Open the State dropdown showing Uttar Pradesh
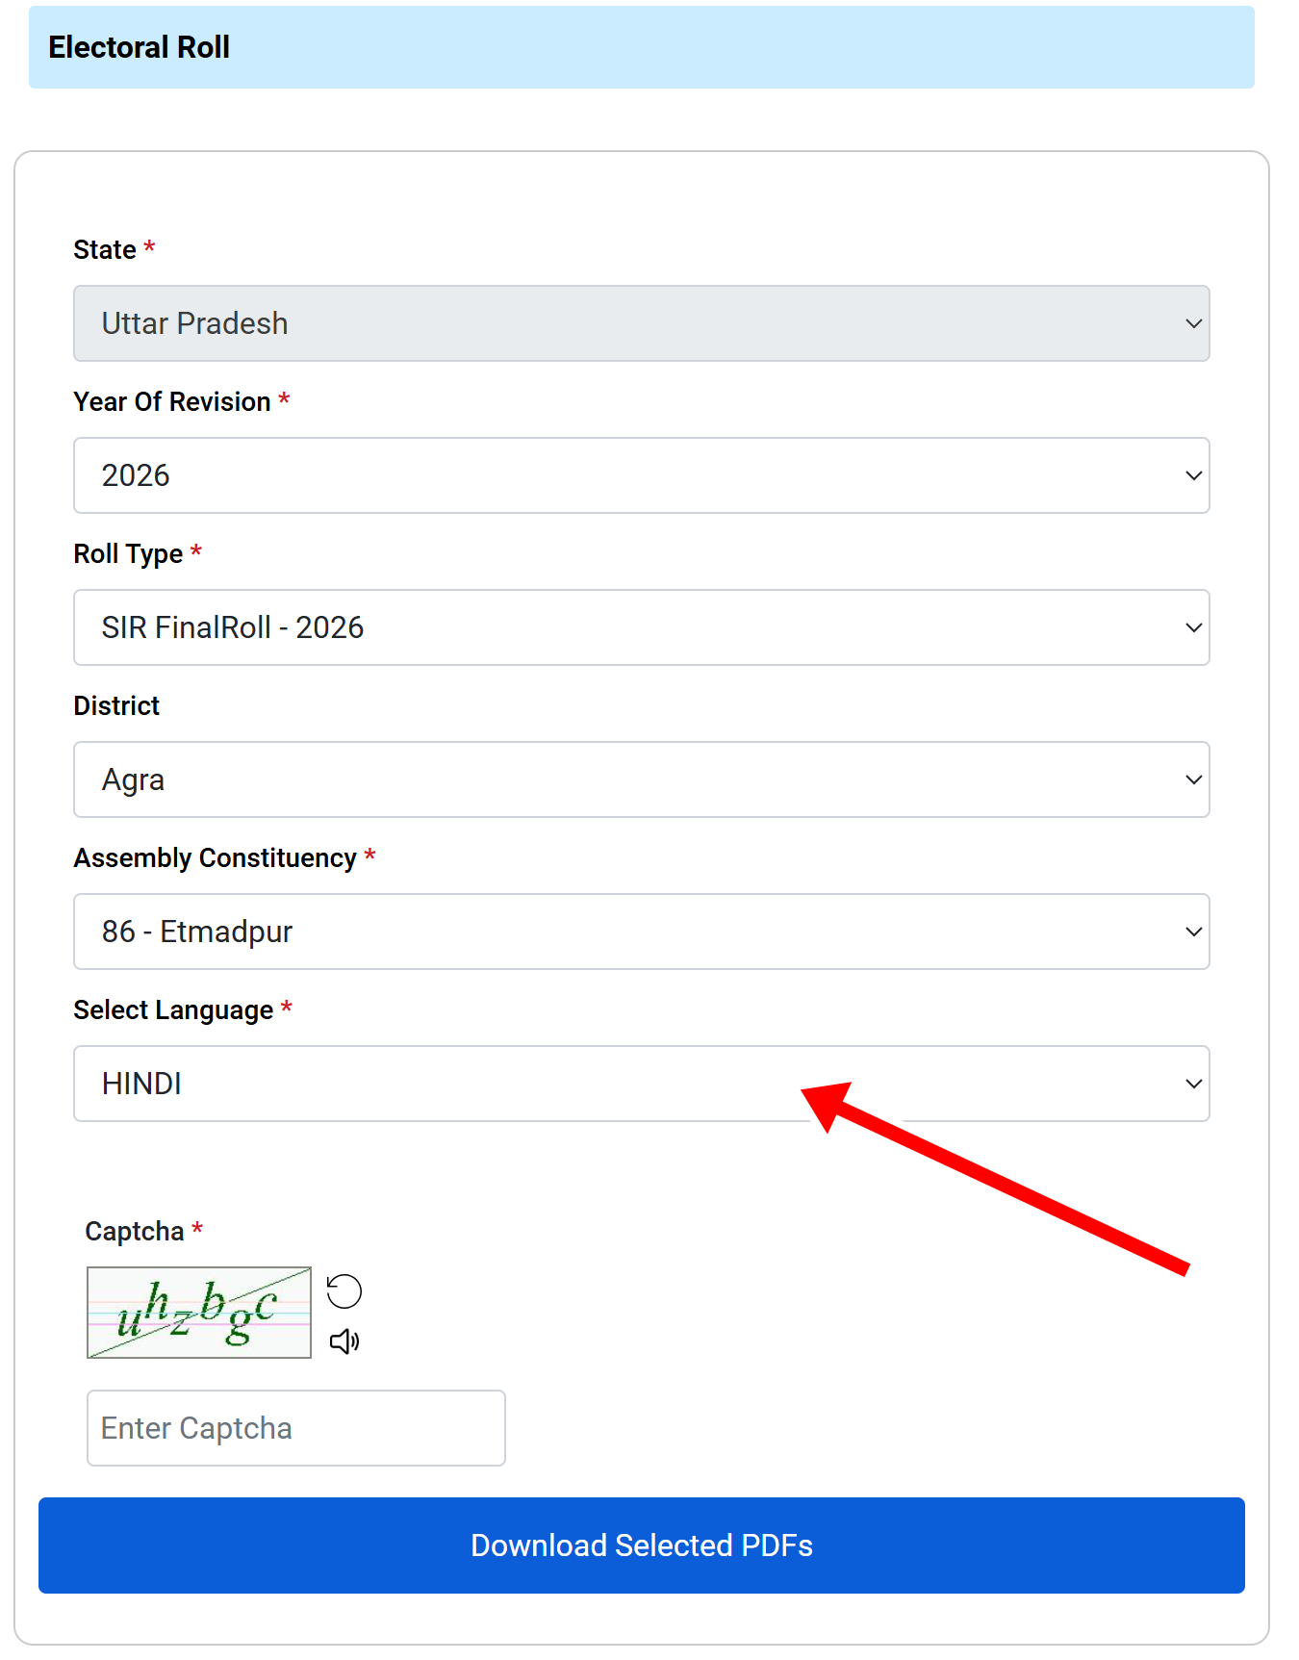This screenshot has height=1660, width=1299. point(642,323)
